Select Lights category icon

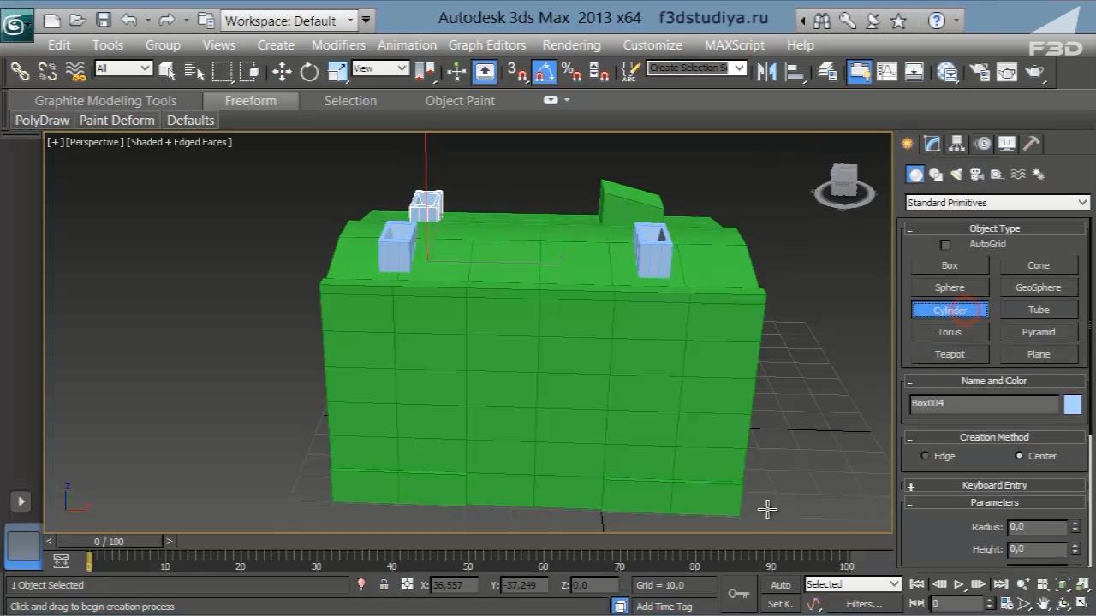[956, 175]
